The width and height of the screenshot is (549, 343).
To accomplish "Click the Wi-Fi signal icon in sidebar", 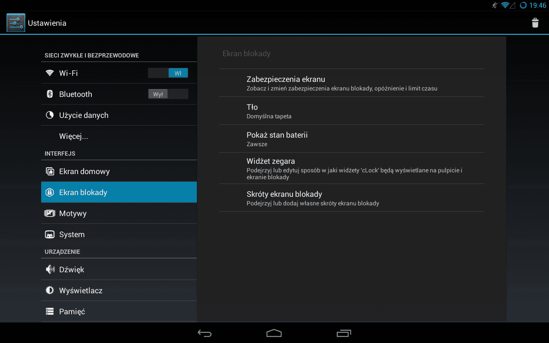I will click(50, 73).
